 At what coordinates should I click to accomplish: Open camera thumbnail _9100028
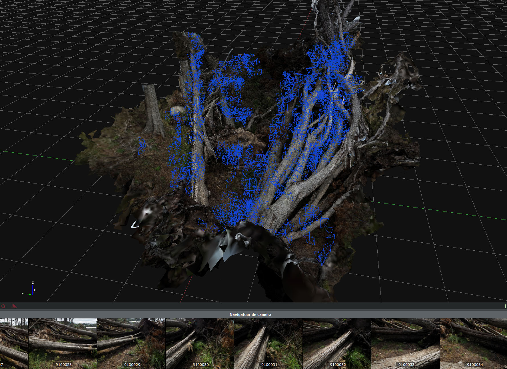tap(63, 343)
